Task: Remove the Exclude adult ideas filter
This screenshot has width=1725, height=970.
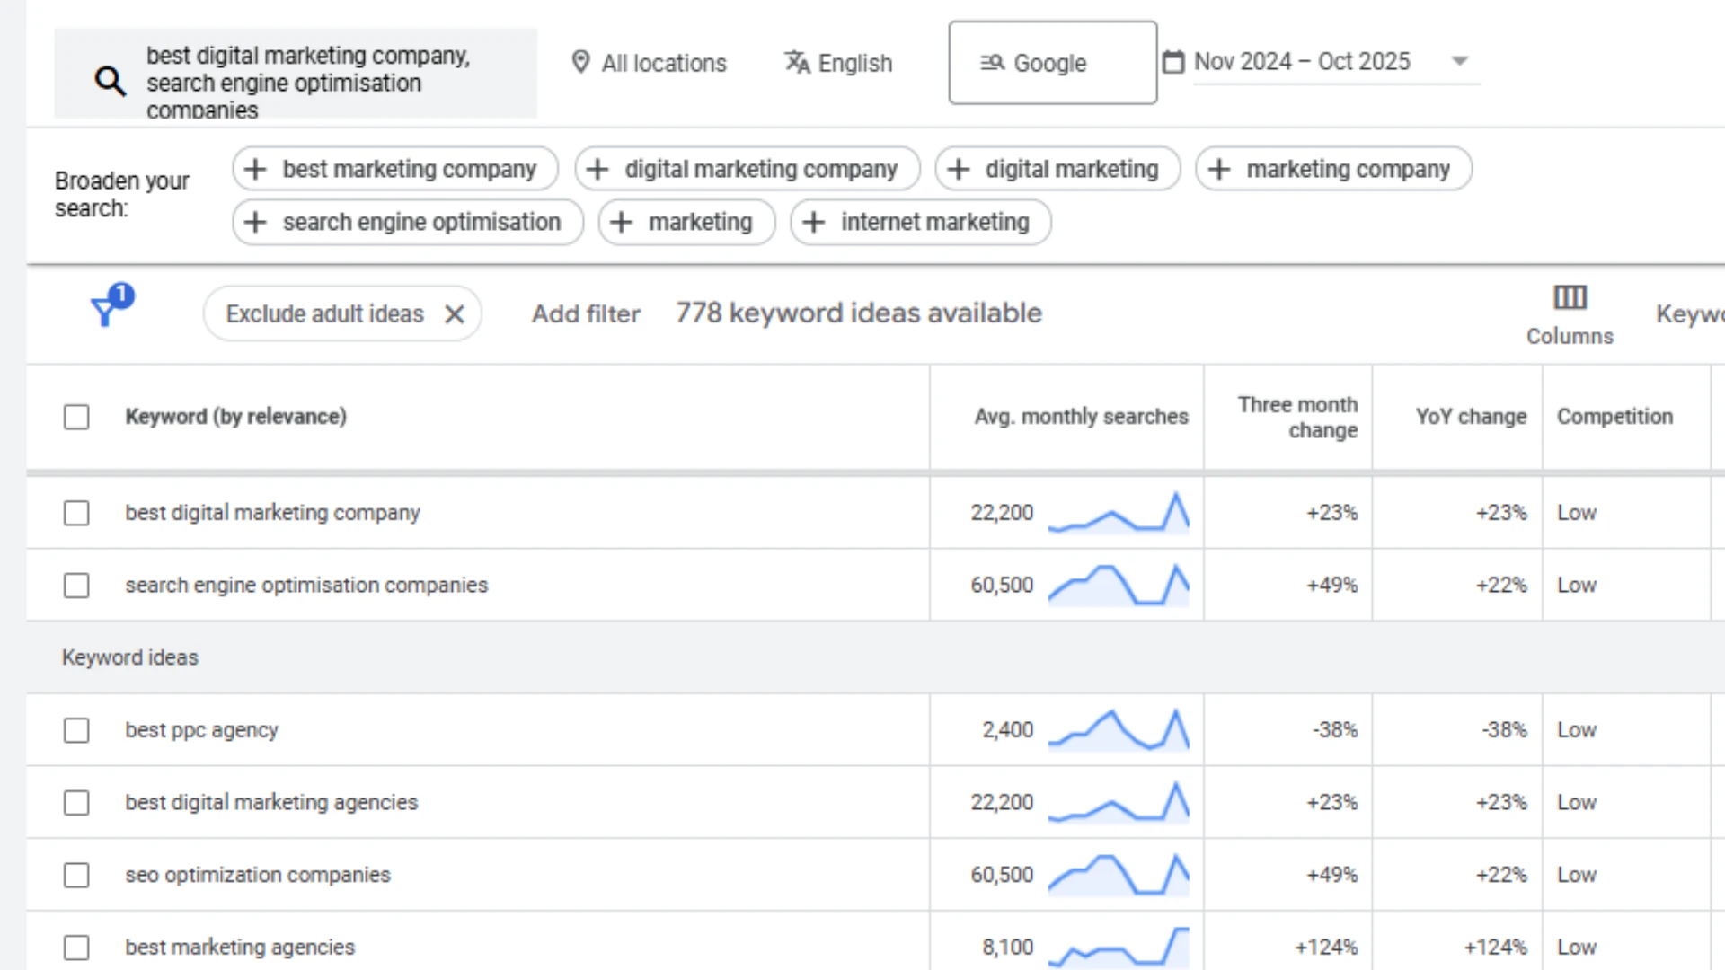Action: click(x=455, y=313)
